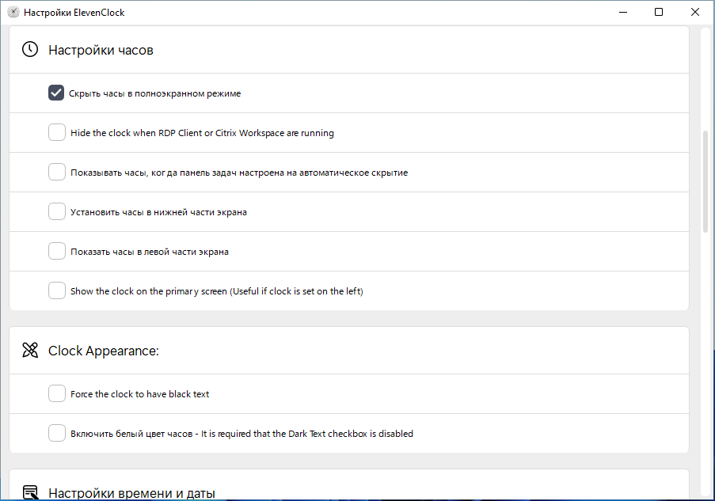Enable hiding clock when RDP Client runs
This screenshot has width=715, height=501.
57,133
